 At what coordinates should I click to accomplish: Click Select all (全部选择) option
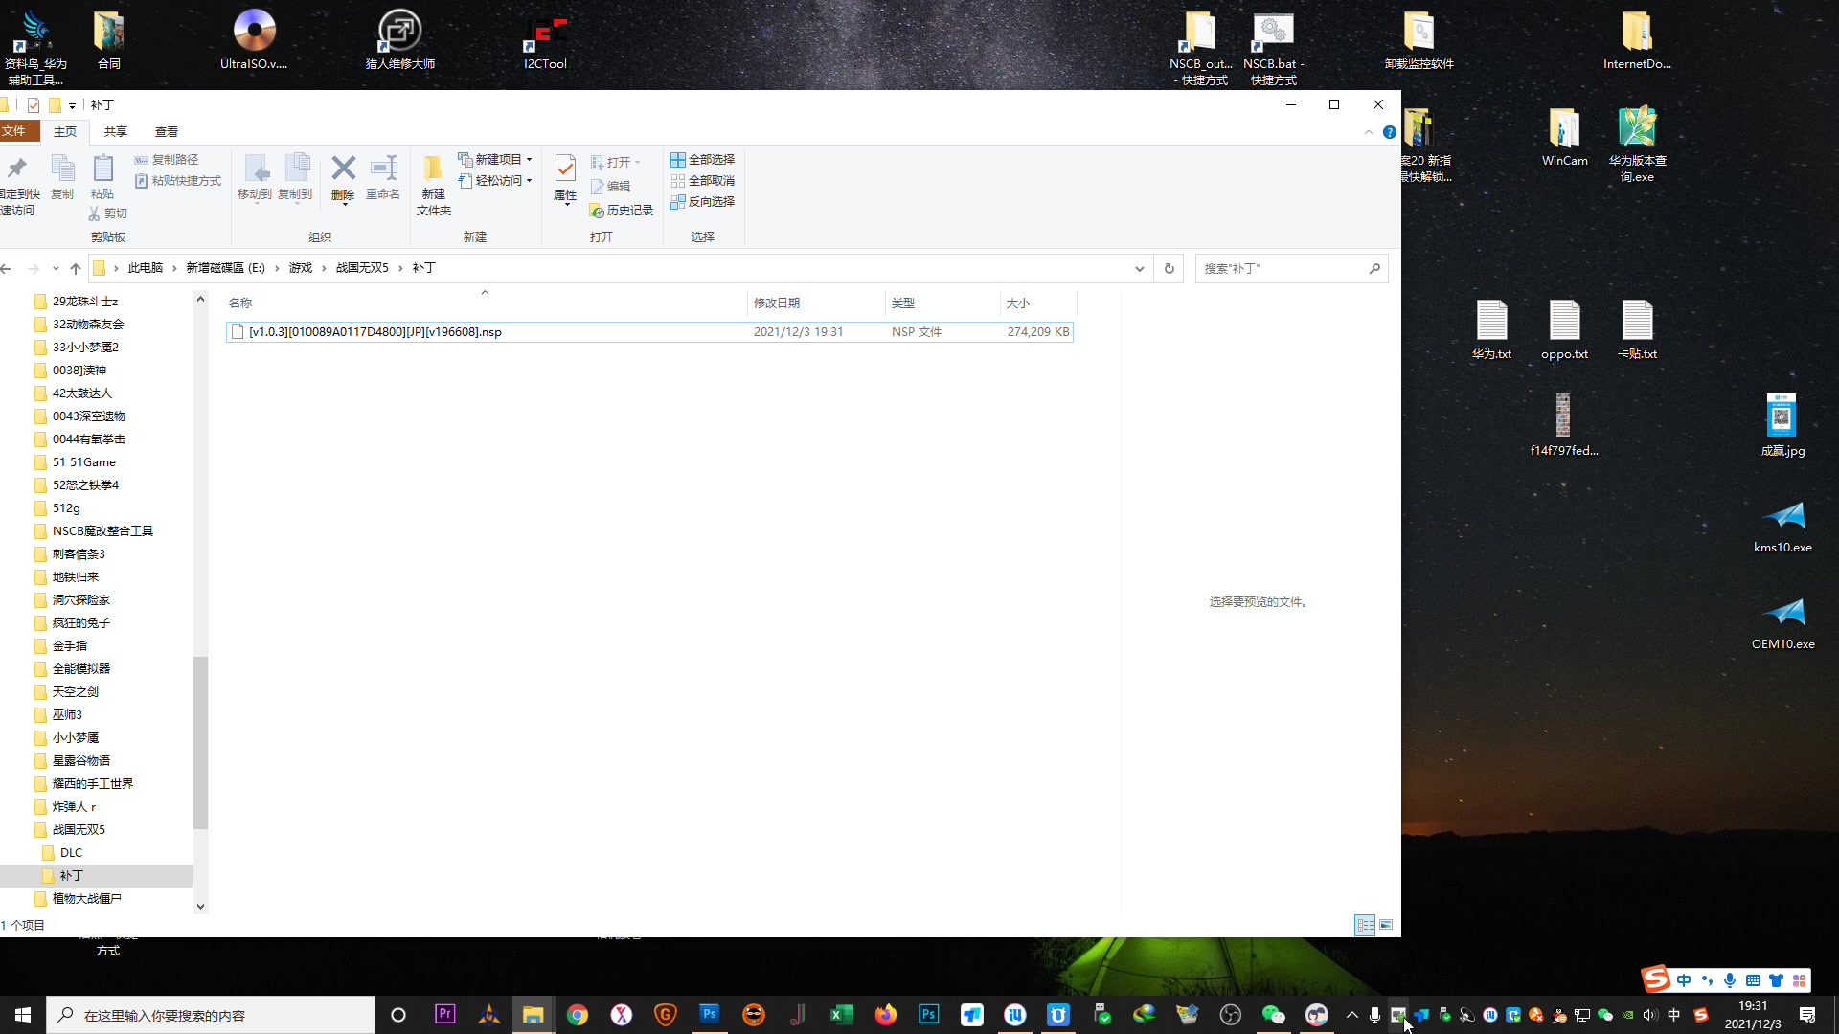coord(703,160)
